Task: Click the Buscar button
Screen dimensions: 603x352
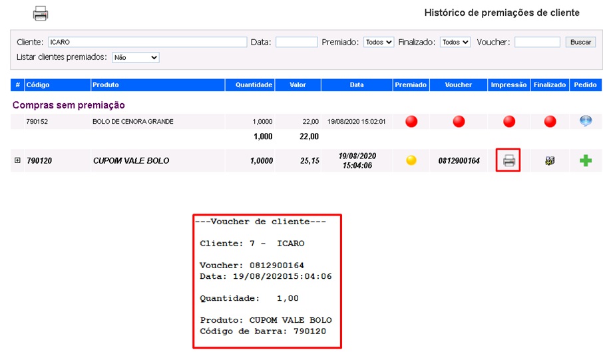Action: click(x=580, y=42)
